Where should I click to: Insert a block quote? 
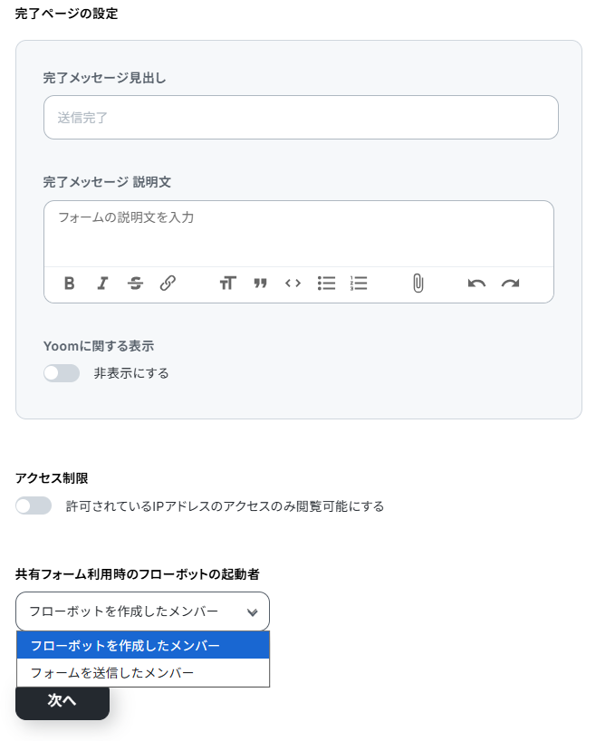click(260, 284)
